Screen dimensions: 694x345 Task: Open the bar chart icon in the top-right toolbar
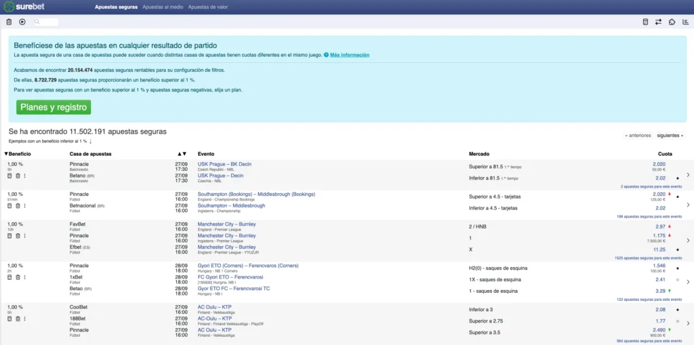tap(685, 22)
